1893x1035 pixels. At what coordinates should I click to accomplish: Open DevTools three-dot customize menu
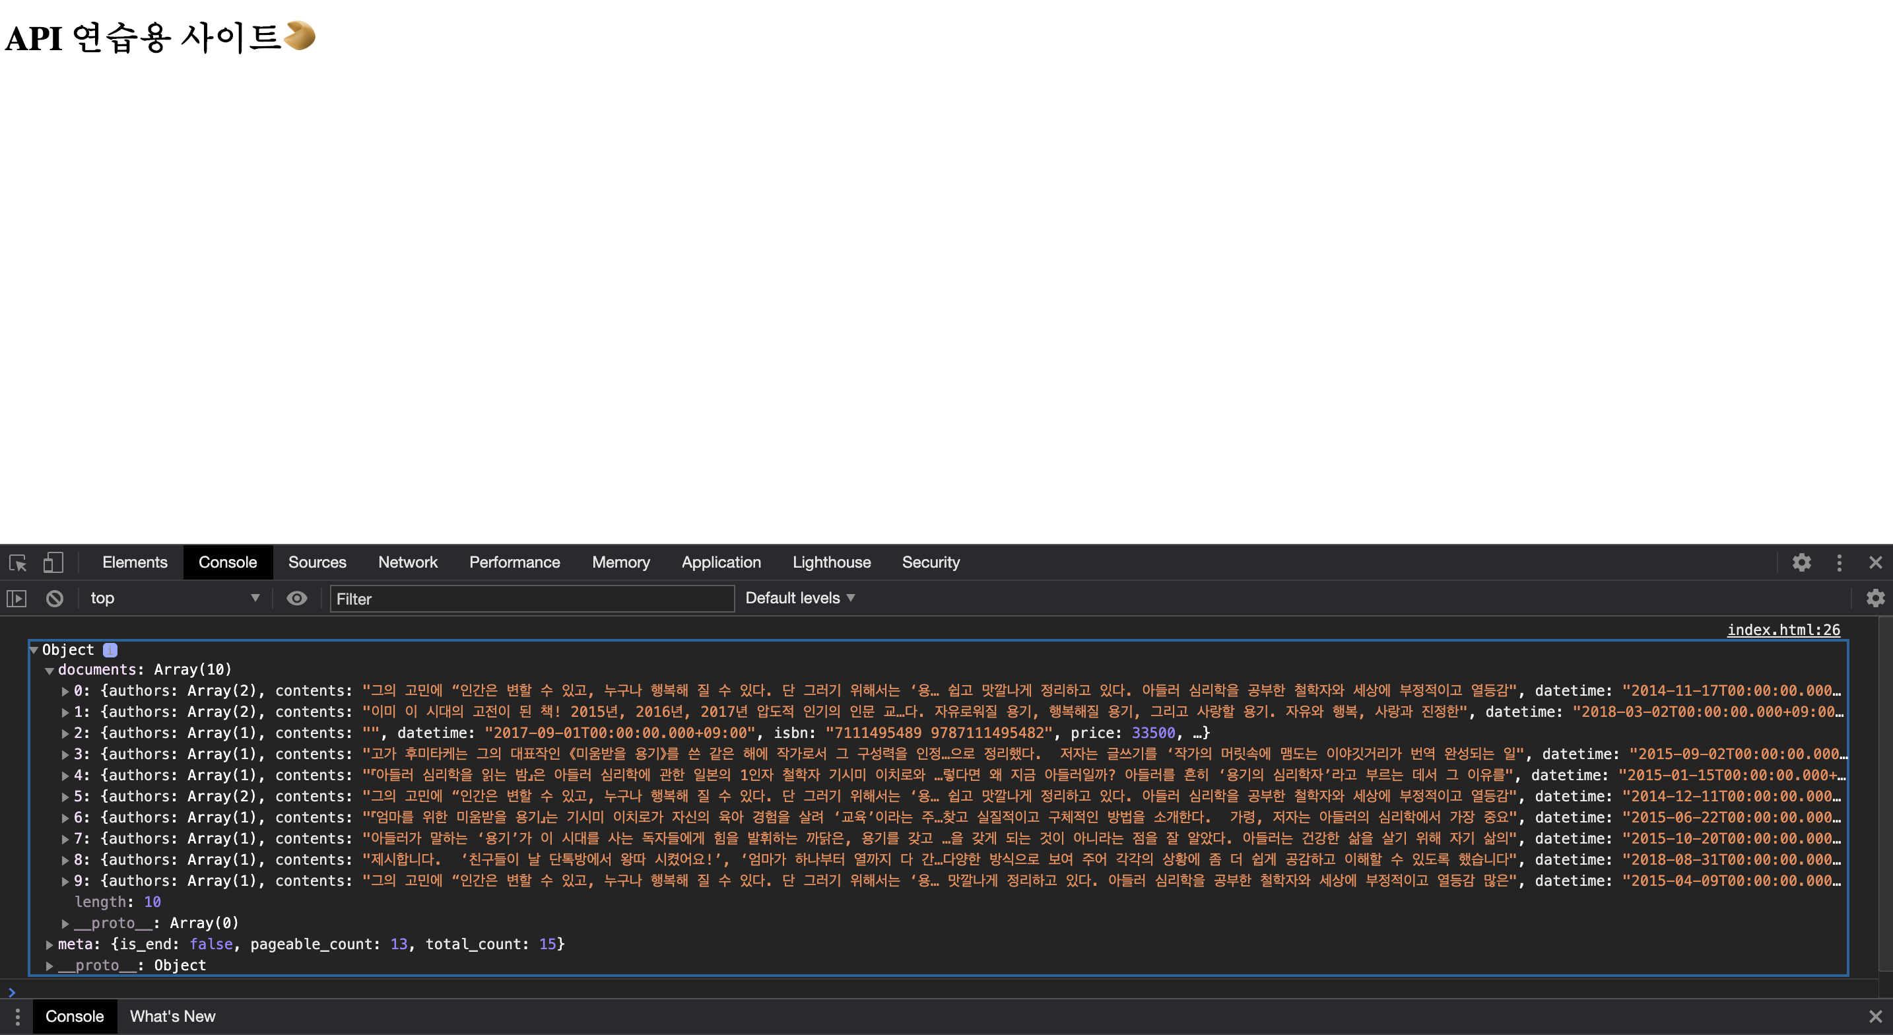point(1840,562)
